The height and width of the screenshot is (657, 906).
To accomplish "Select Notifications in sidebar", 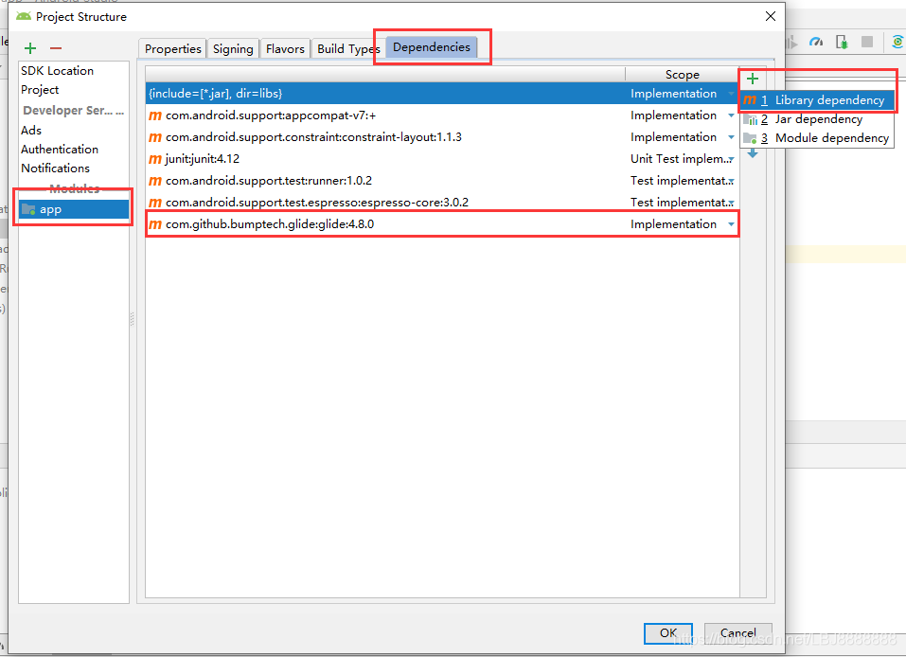I will [x=56, y=169].
